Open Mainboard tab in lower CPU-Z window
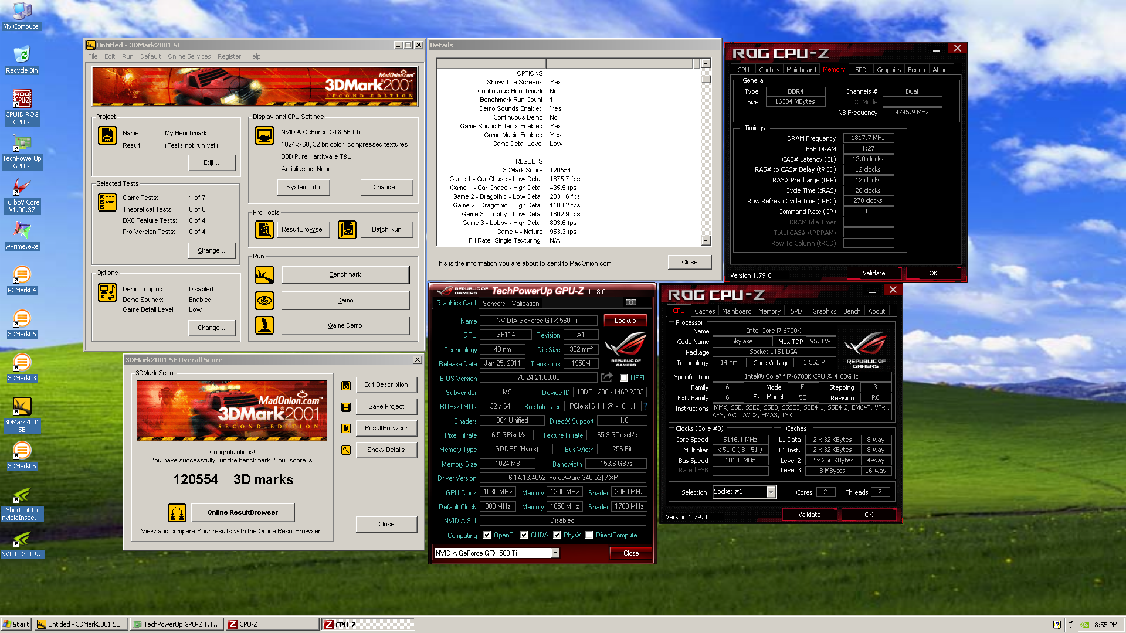 [x=737, y=311]
